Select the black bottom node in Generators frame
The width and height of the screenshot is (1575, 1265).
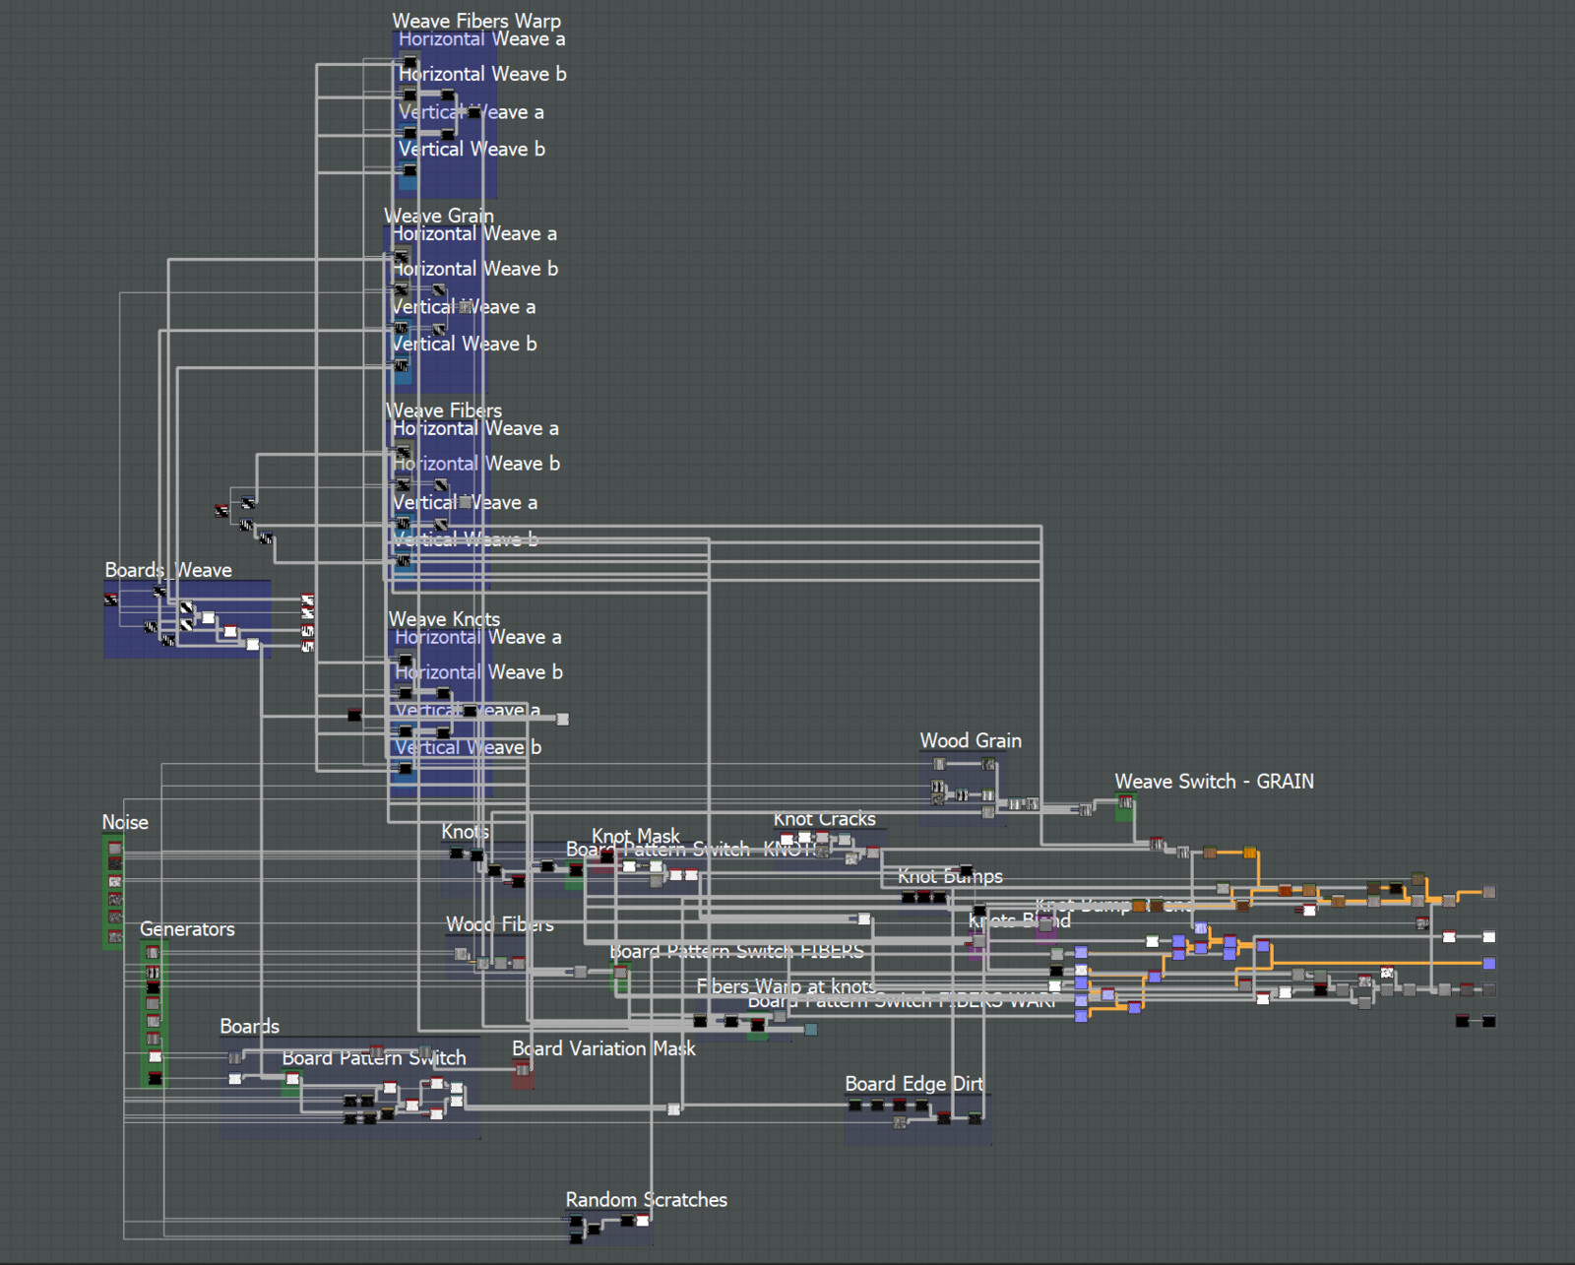tap(155, 1079)
